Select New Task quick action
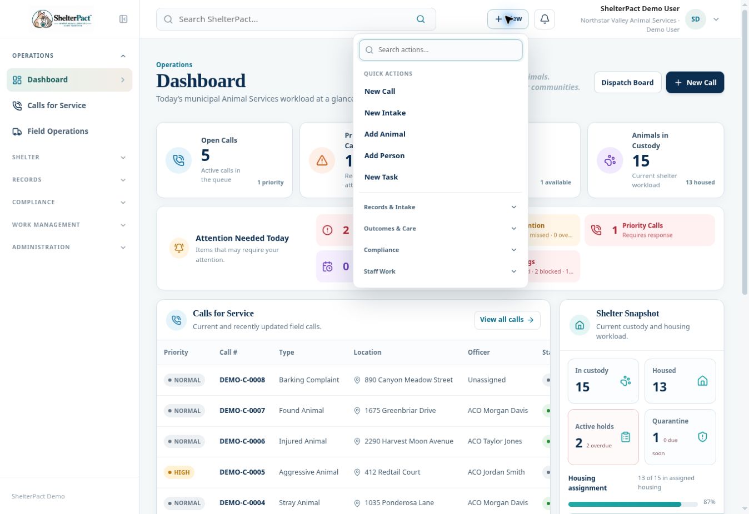 pos(440,177)
